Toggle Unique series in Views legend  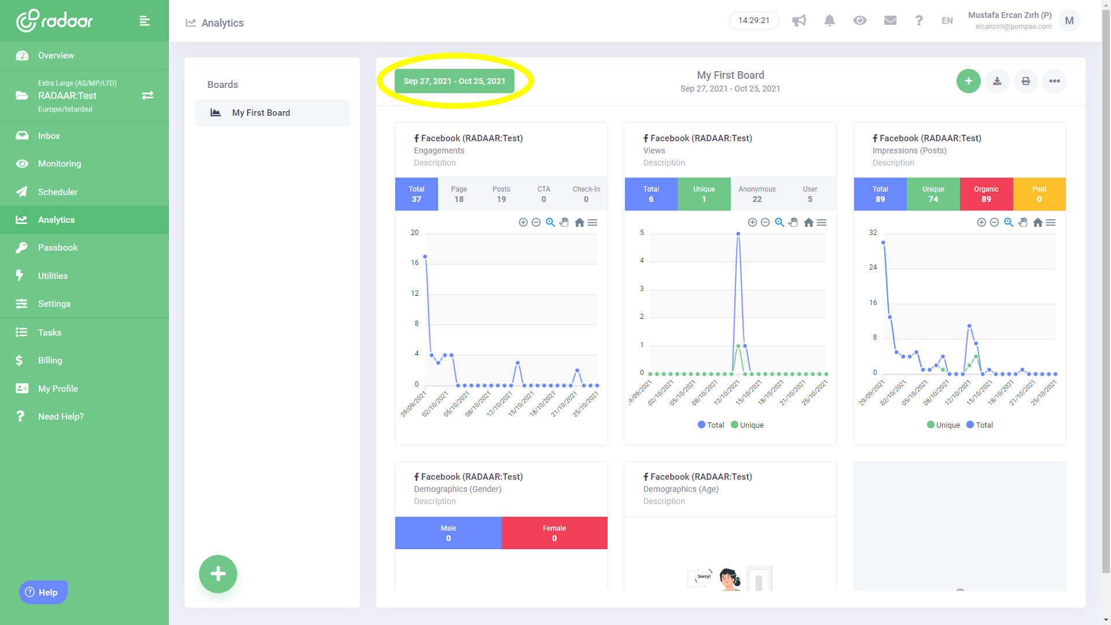tap(747, 425)
